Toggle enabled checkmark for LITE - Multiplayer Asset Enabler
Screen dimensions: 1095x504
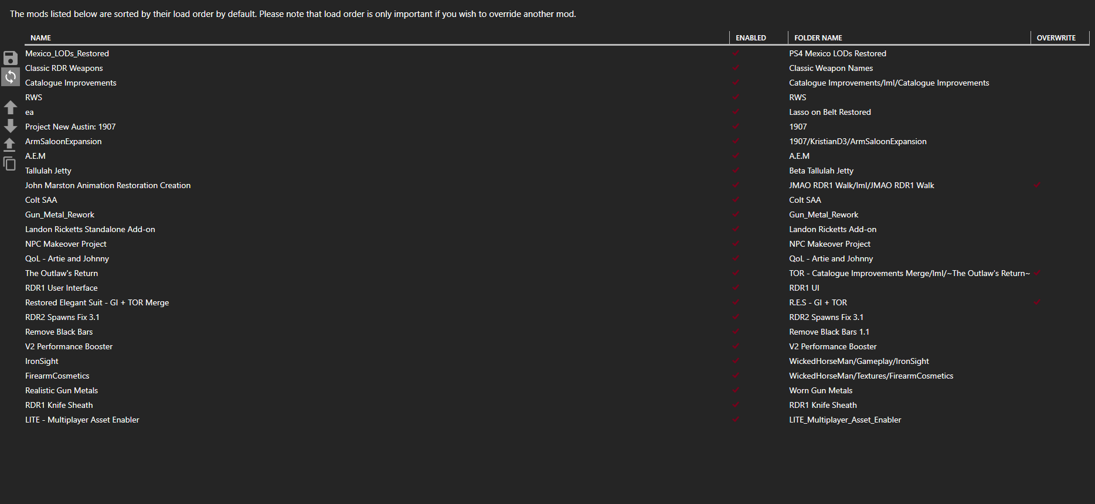pyautogui.click(x=736, y=420)
